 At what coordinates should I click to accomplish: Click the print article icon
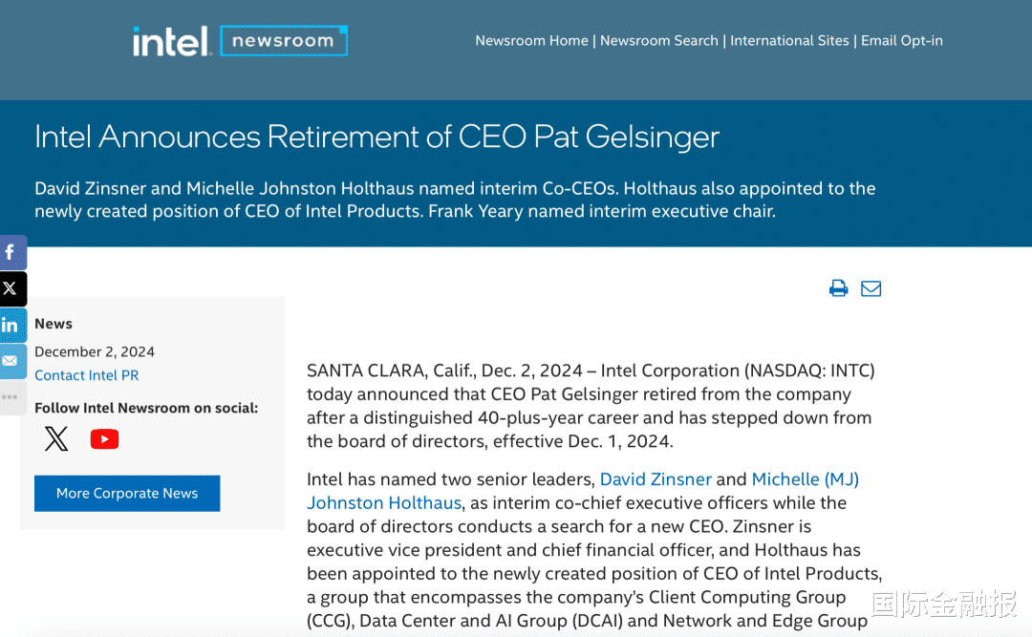(x=838, y=288)
